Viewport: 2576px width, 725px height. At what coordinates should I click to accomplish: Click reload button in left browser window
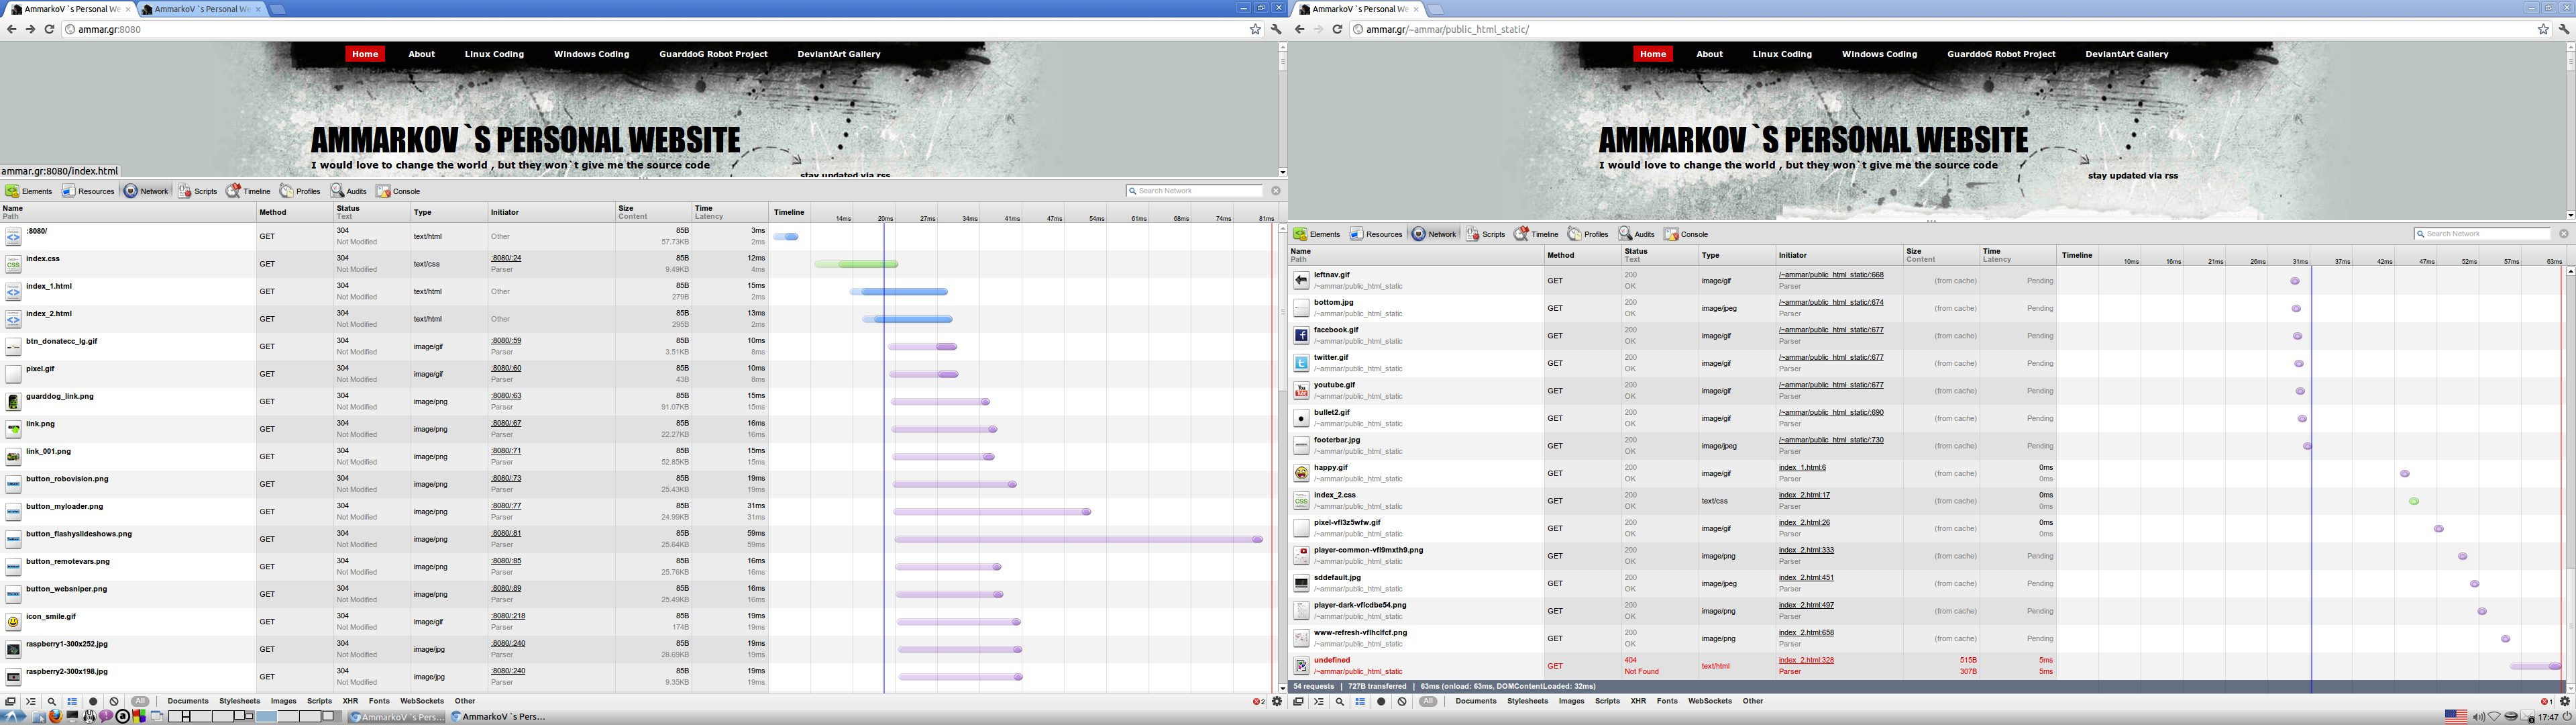coord(49,29)
